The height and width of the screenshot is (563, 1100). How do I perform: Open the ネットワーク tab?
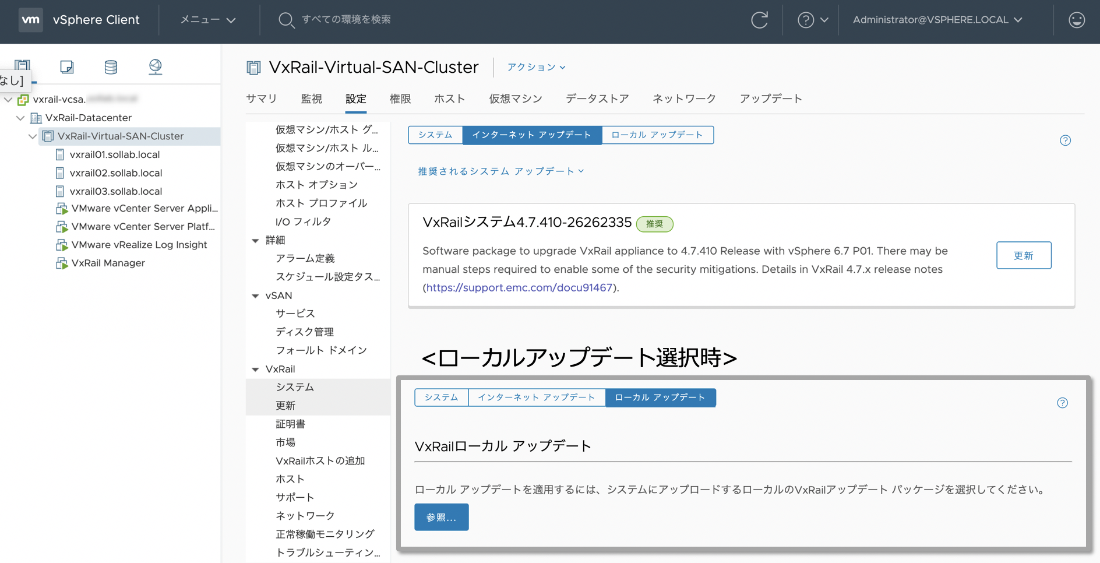click(x=684, y=98)
